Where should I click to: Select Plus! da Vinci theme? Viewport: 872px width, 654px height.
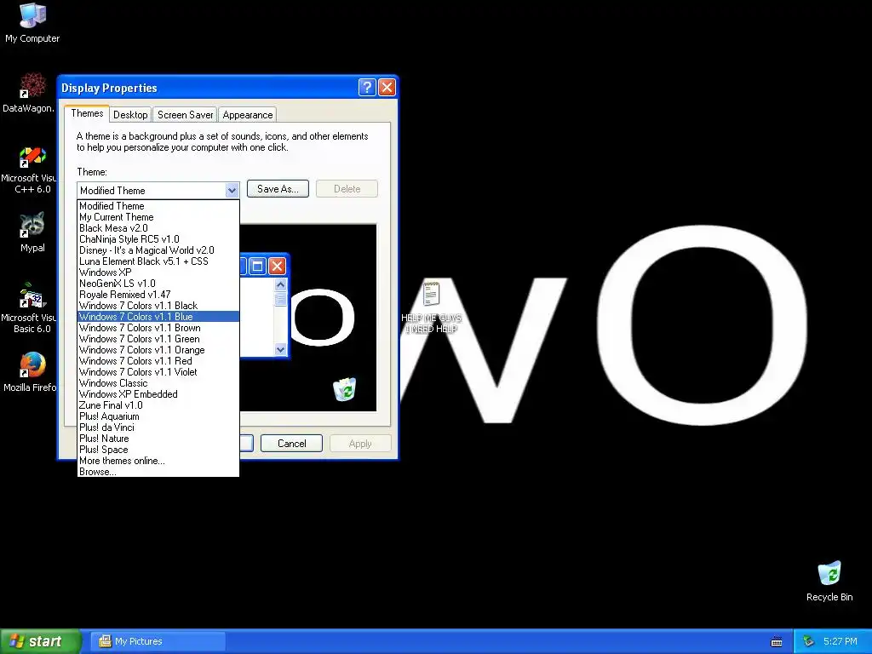coord(158,427)
